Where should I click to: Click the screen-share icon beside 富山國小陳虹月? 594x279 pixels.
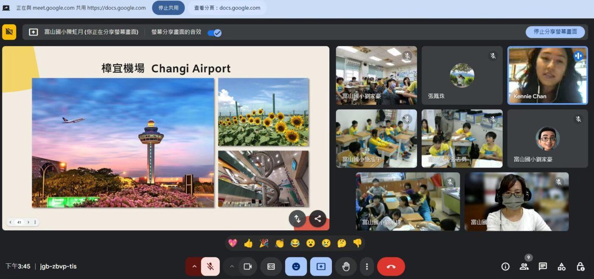(x=34, y=32)
